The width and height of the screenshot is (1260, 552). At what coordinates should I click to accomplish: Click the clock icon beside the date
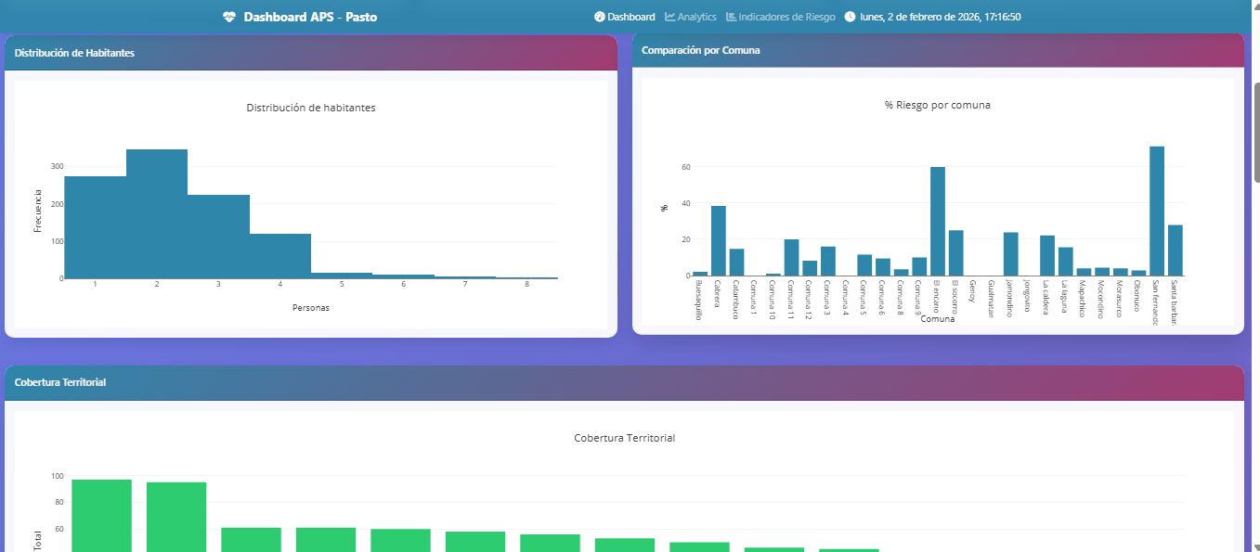(850, 17)
